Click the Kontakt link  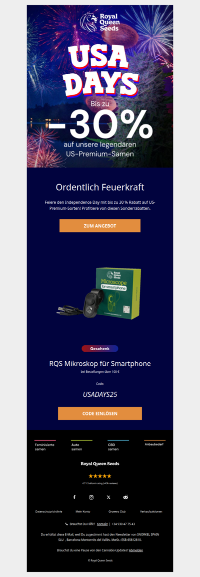click(x=102, y=524)
